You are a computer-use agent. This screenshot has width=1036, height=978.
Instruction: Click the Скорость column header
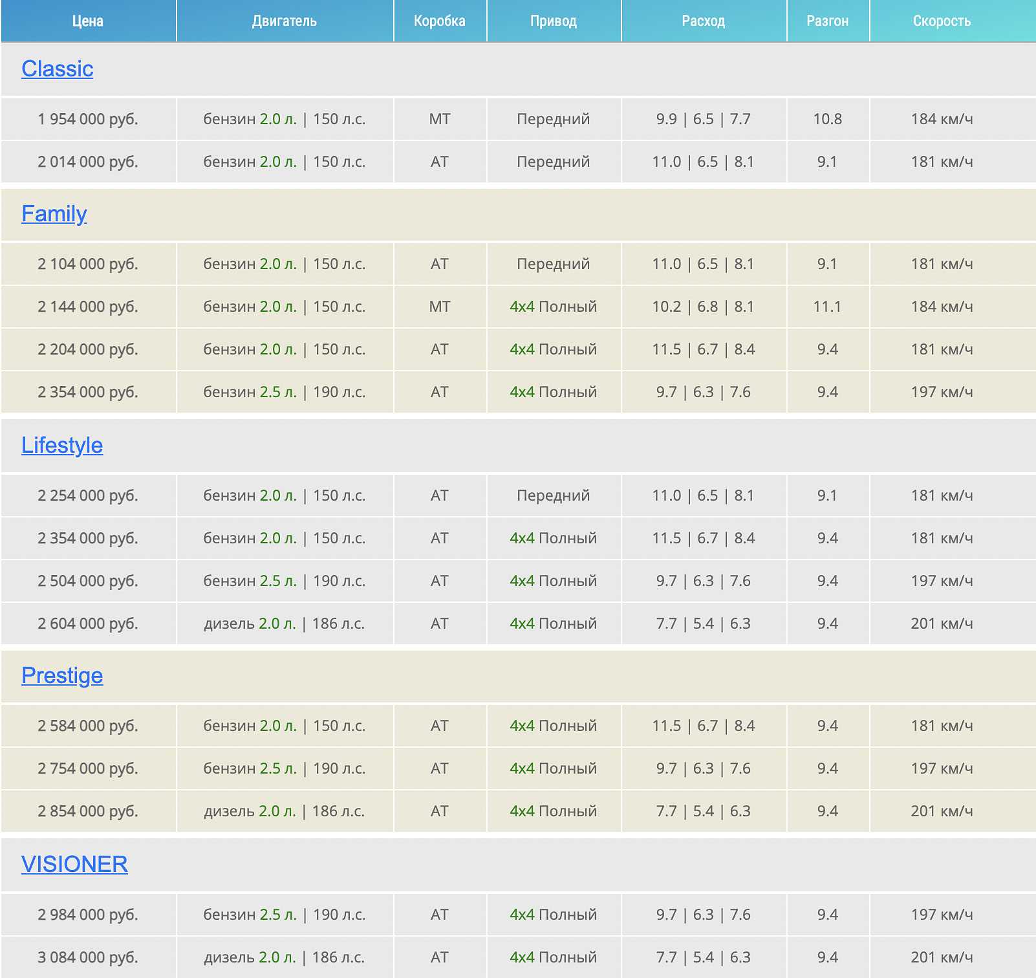coord(942,21)
